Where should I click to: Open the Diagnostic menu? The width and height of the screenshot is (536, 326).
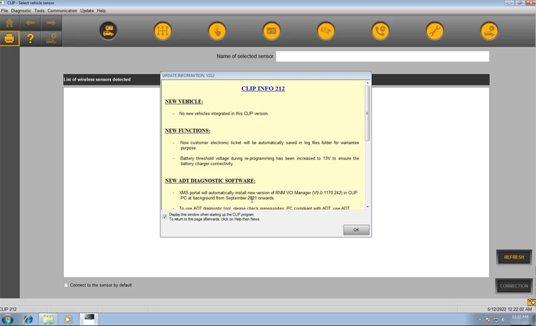point(21,11)
